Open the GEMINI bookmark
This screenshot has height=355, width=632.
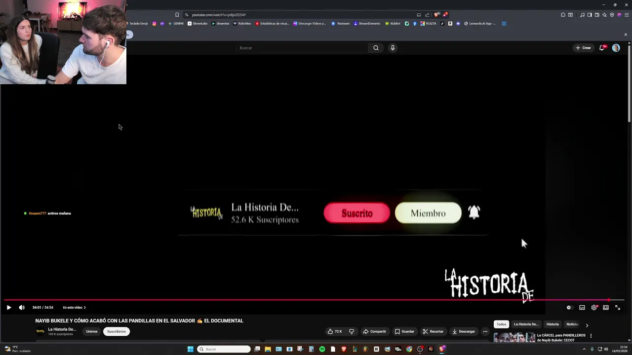[x=176, y=24]
